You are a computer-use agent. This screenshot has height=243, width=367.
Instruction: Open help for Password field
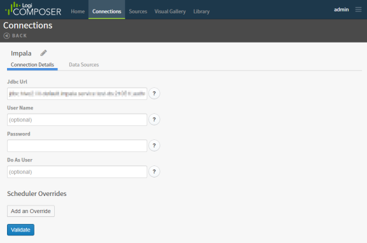154,146
